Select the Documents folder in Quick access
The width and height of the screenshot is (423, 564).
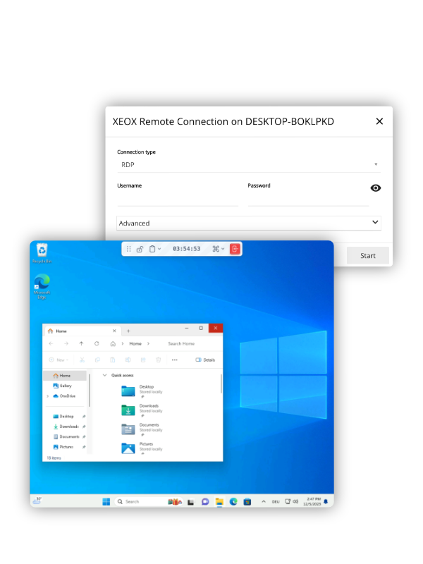142,429
